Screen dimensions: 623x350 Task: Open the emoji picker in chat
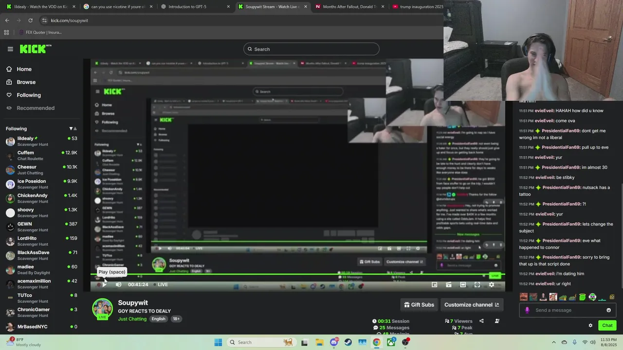point(608,310)
